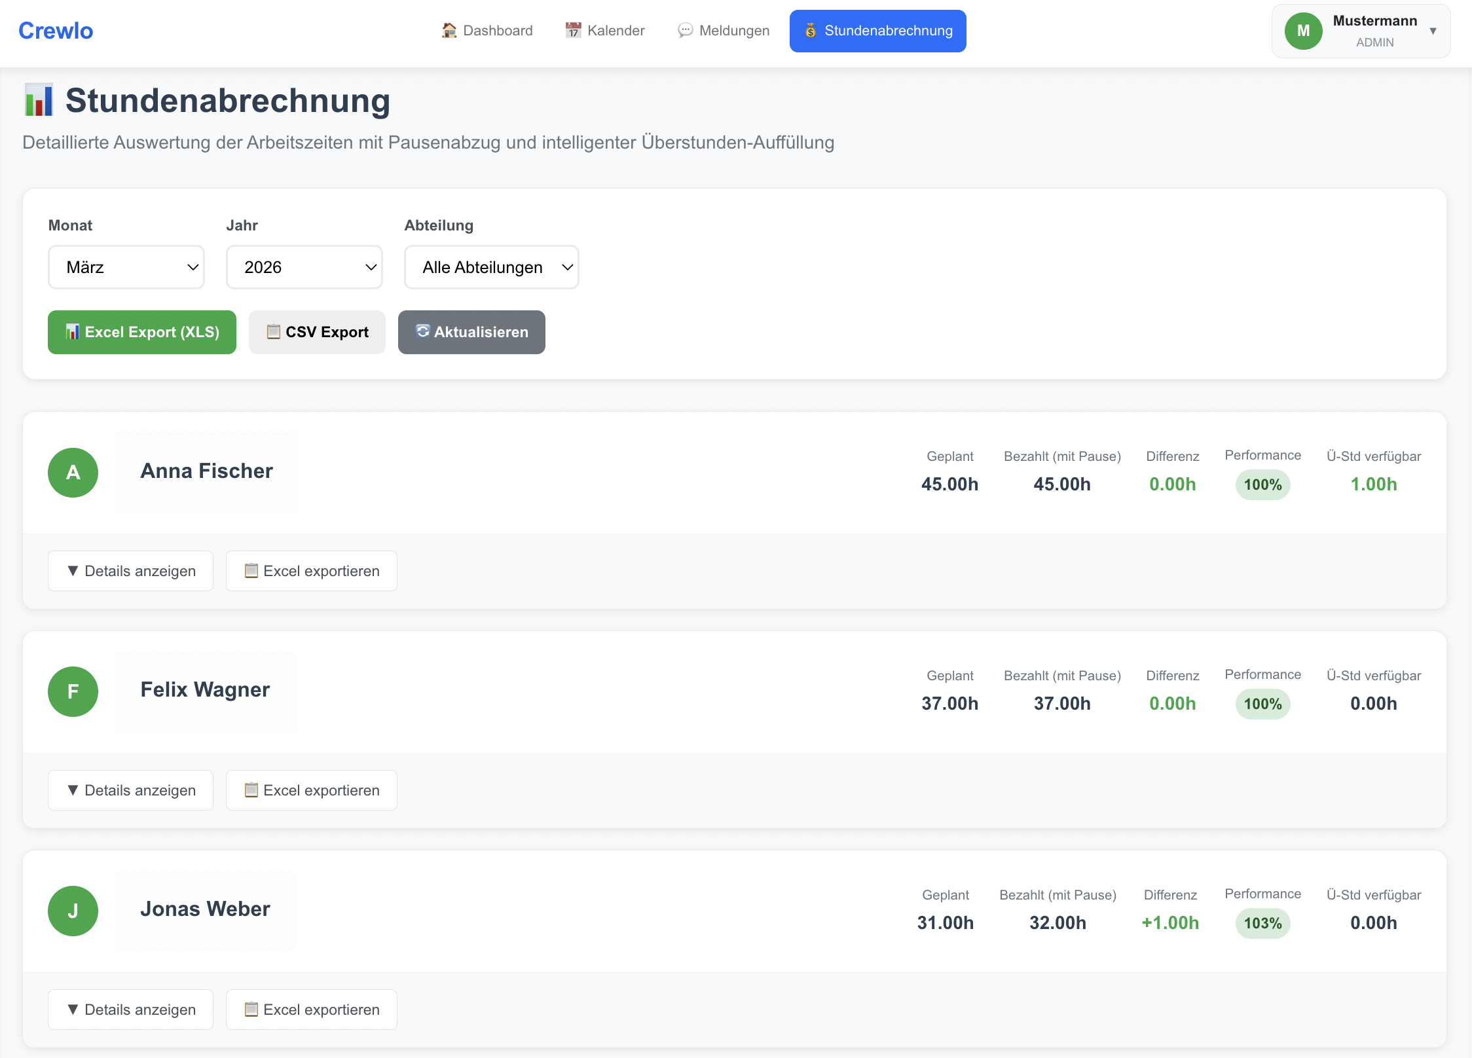This screenshot has height=1058, width=1472.
Task: Open the Alle Abteilungen dropdown
Action: coord(491,267)
